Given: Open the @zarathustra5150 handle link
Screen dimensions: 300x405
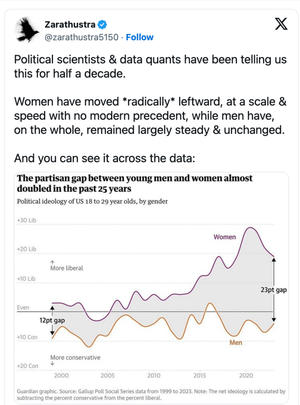Looking at the screenshot, I should [82, 37].
